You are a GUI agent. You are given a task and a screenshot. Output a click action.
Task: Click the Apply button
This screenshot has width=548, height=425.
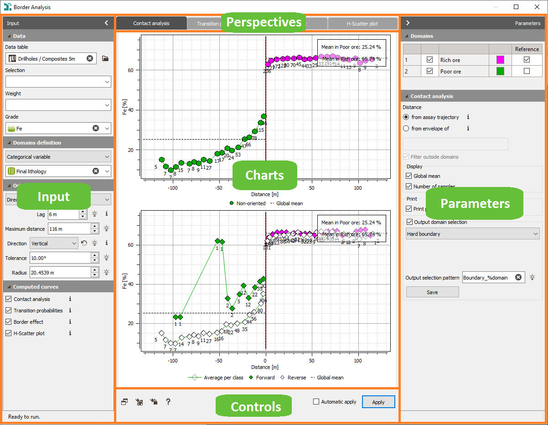[378, 402]
